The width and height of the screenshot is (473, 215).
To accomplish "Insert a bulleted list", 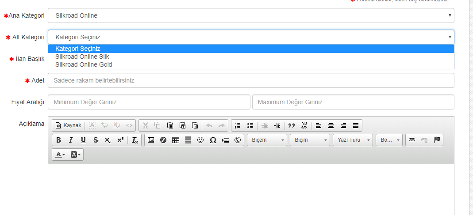I will coord(250,125).
